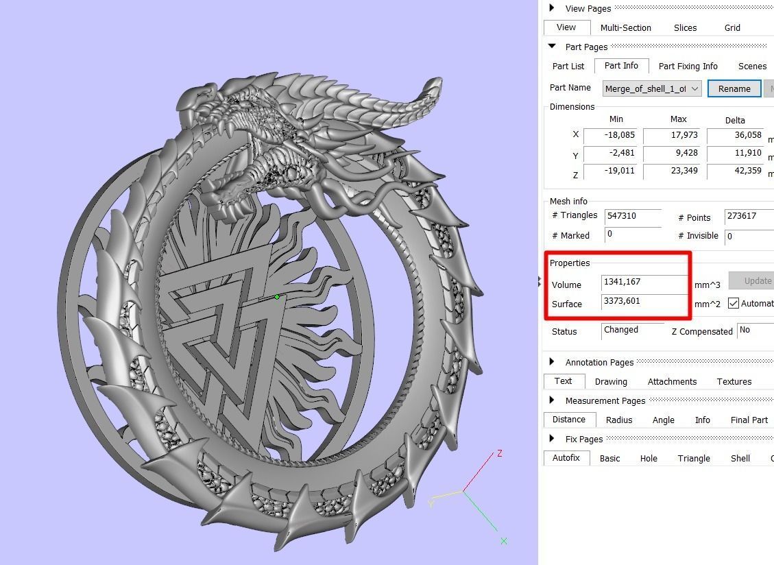Click the Surface value field
The height and width of the screenshot is (565, 774).
(644, 301)
